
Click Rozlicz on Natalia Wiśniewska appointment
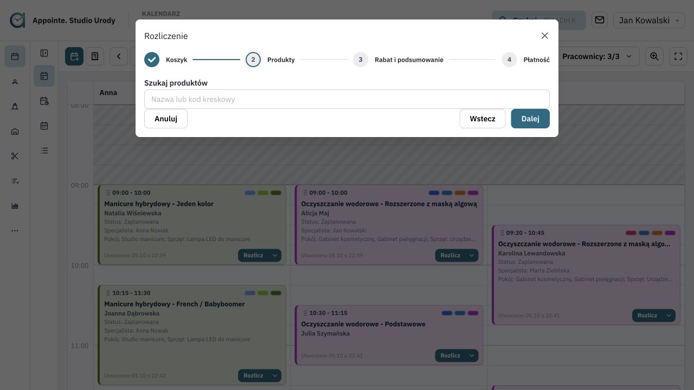point(253,255)
